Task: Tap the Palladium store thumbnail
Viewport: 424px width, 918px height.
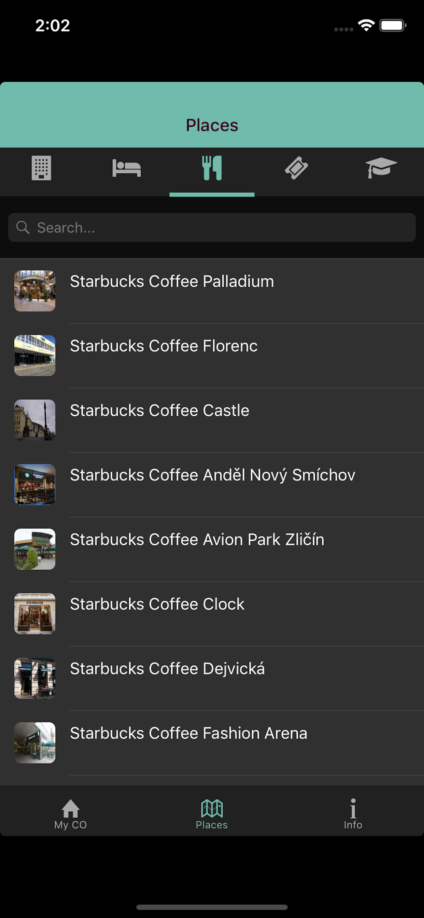Action: click(34, 291)
